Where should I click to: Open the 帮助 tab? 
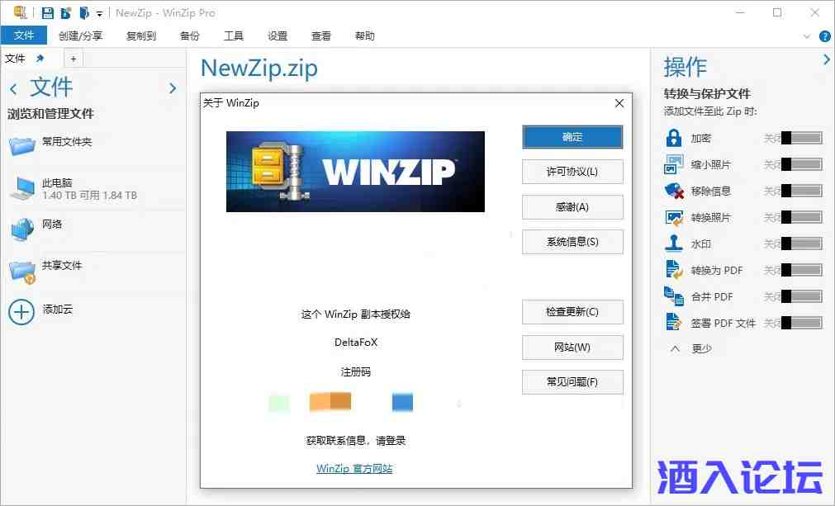pos(365,35)
